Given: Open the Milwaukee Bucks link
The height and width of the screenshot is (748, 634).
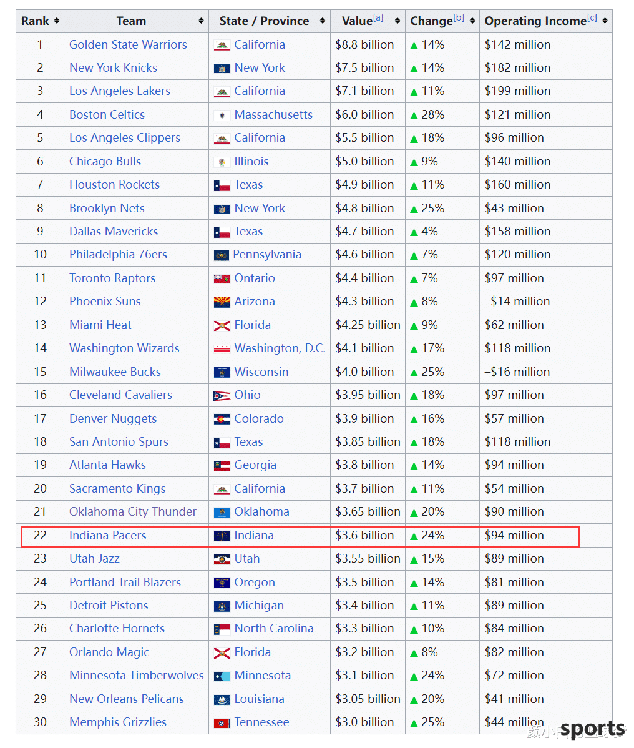Looking at the screenshot, I should pos(115,372).
